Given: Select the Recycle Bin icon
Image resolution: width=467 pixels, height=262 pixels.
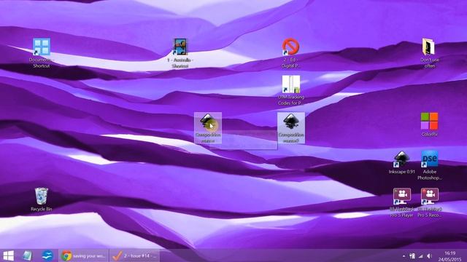Looking at the screenshot, I should pos(42,199).
